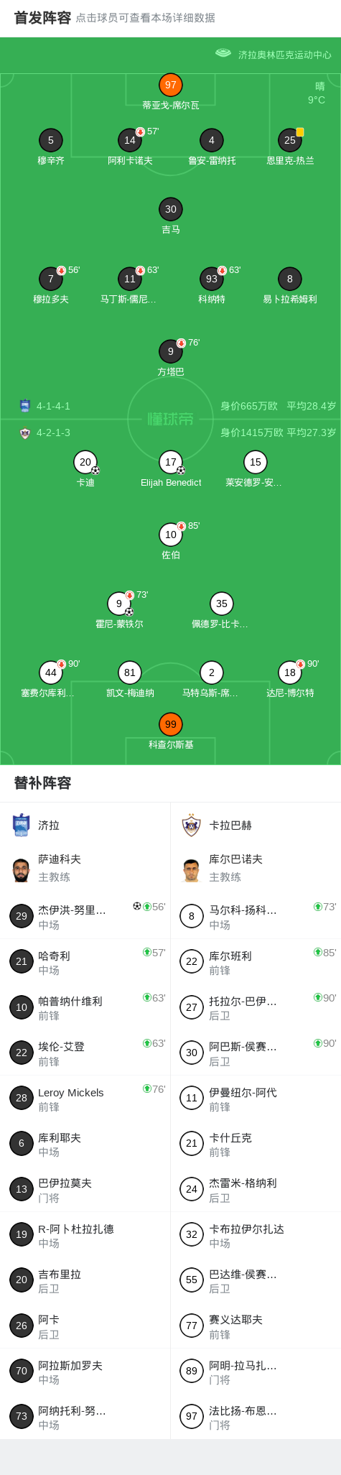Tap goalkeeper number 97 jersey icon
The height and width of the screenshot is (1475, 341).
[x=170, y=85]
